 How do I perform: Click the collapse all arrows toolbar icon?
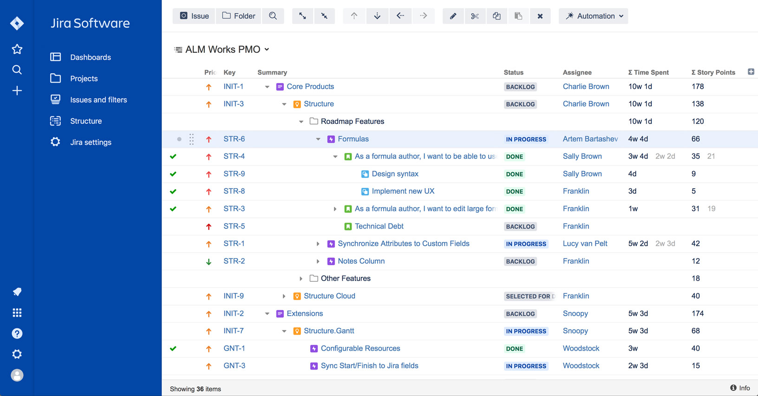(324, 16)
